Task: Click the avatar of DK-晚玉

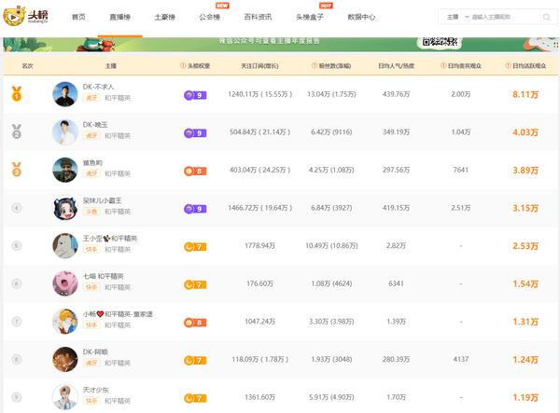Action: pyautogui.click(x=65, y=132)
